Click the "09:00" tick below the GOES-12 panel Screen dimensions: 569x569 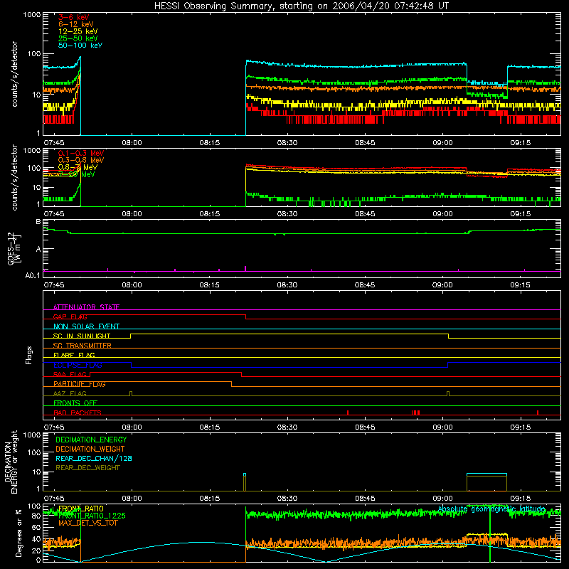(x=442, y=285)
